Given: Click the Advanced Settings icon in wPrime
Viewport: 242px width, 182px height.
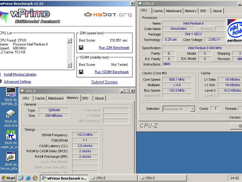Looking at the screenshot, I should (1, 81).
